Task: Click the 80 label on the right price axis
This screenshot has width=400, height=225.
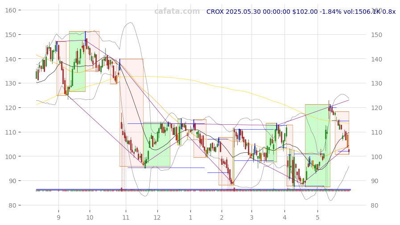Action: click(x=375, y=205)
